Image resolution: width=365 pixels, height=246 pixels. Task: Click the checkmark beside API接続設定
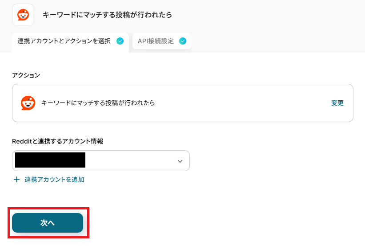183,41
